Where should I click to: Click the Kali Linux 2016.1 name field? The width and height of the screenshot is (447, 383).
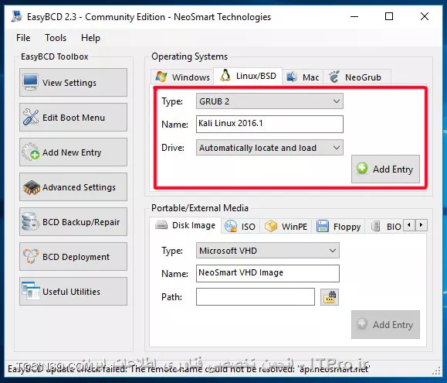click(269, 124)
